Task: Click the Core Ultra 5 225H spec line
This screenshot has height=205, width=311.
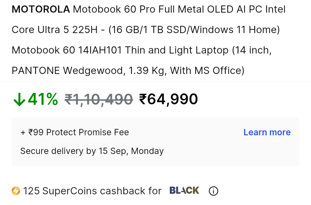Action: pyautogui.click(x=146, y=30)
